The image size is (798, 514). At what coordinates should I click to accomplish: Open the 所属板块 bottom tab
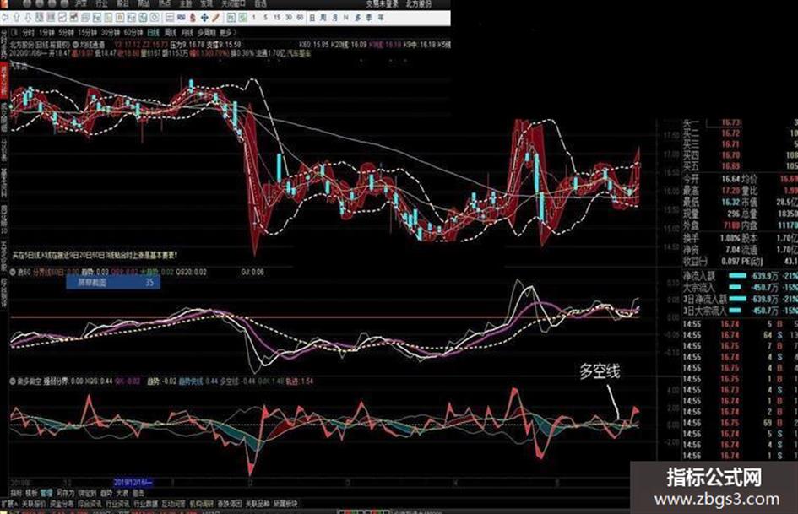pos(285,504)
